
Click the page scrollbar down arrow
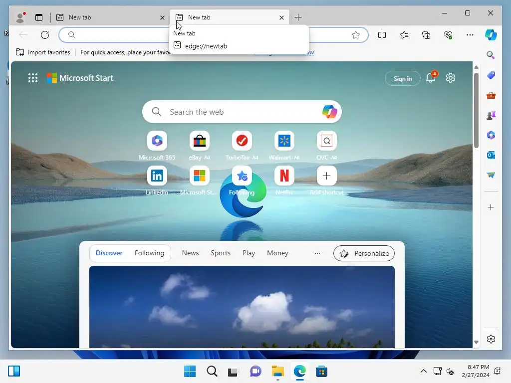(x=476, y=342)
